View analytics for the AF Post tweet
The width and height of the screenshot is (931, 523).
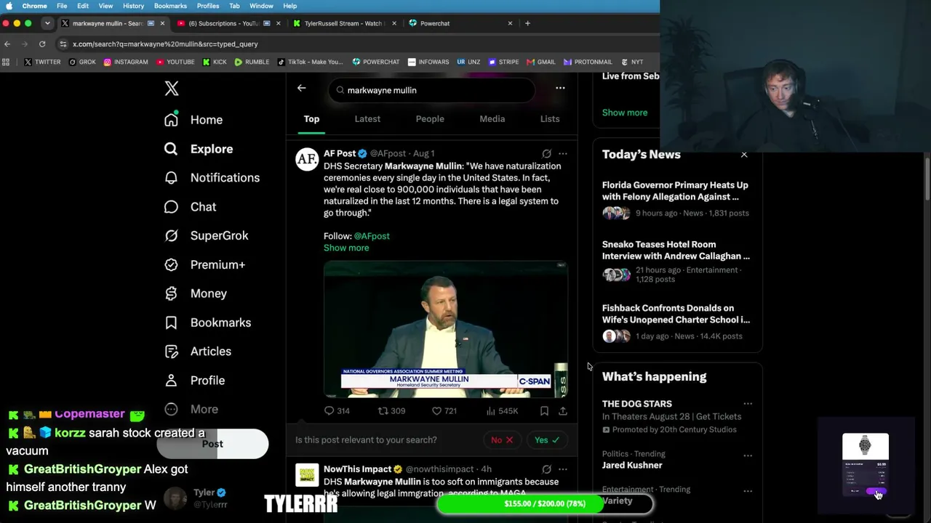point(502,411)
